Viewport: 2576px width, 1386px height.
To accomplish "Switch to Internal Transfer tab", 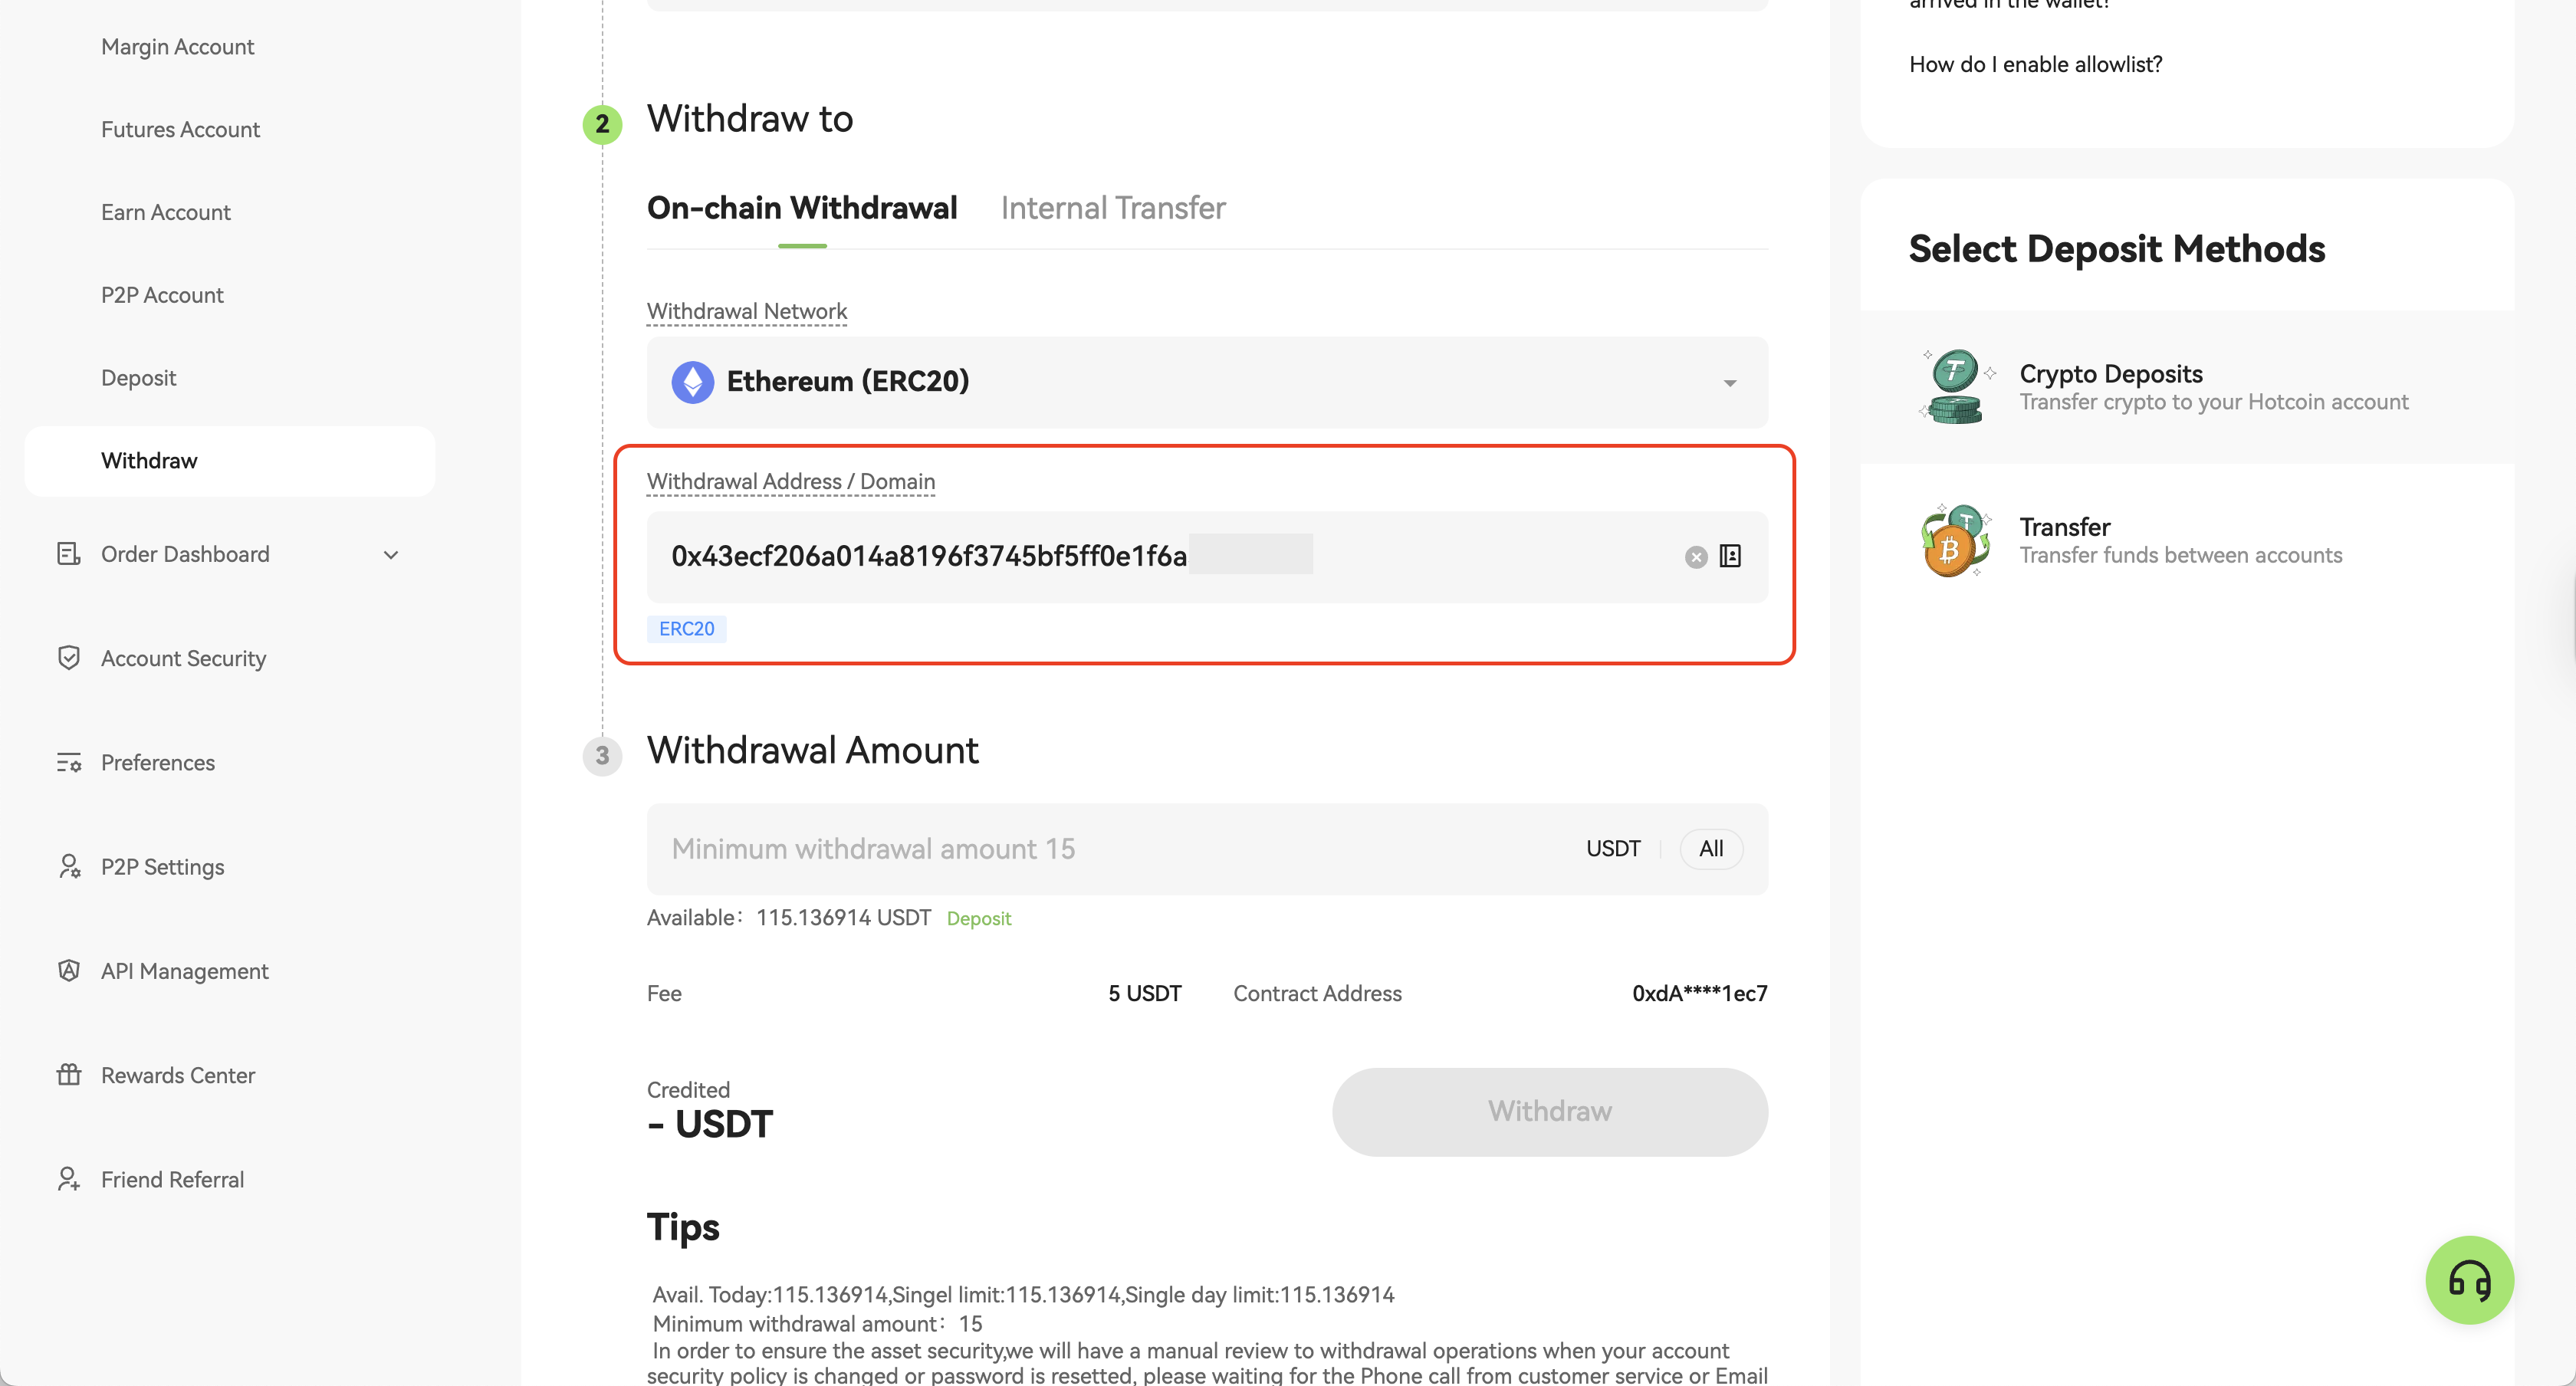I will pyautogui.click(x=1112, y=208).
